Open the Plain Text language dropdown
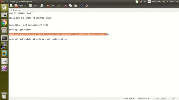179x100 pixels. pyautogui.click(x=129, y=99)
